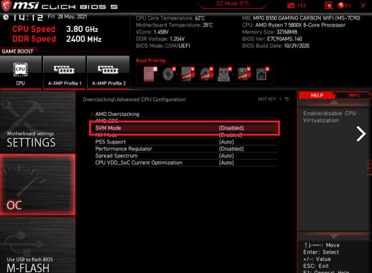Click the Memory Size: 32768MB text
The height and width of the screenshot is (273, 372).
(269, 32)
